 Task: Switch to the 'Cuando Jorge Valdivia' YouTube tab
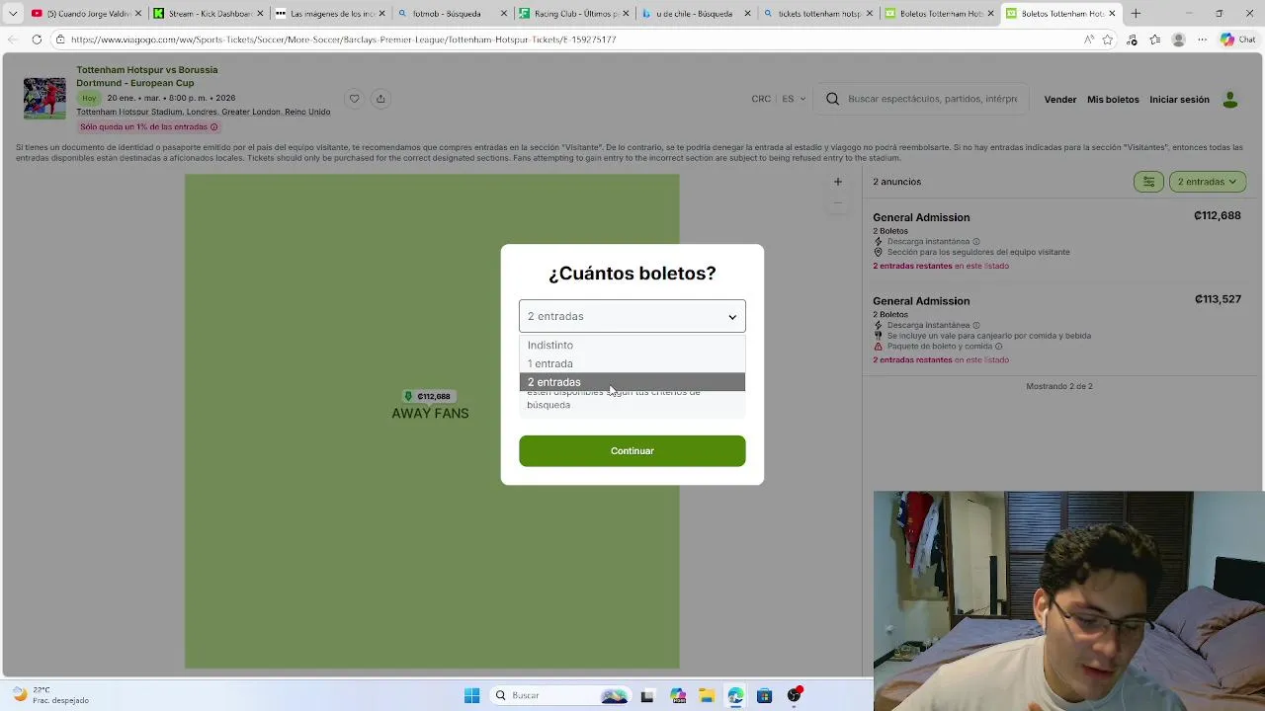87,14
